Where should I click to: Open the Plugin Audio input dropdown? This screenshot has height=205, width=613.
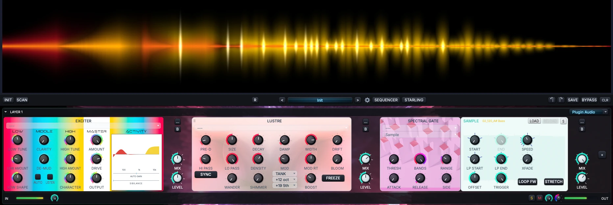[x=589, y=112]
